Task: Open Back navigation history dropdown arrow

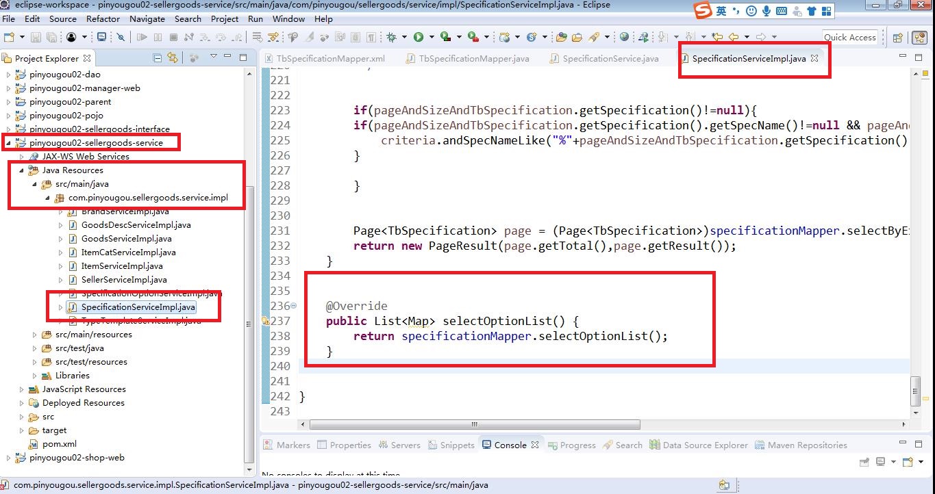Action: (747, 37)
